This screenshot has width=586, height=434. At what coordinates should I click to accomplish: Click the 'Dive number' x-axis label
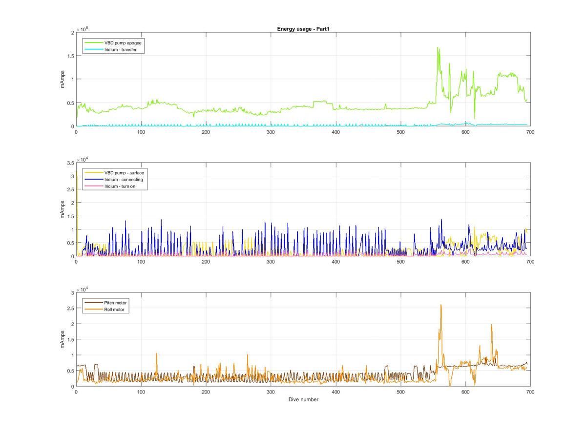coord(303,399)
